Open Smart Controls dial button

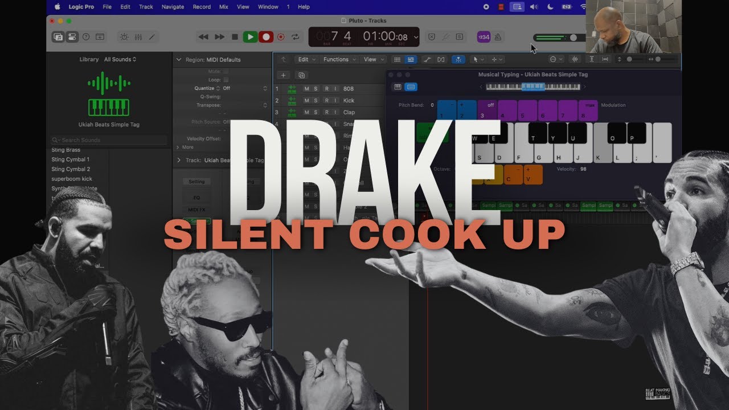pos(124,36)
